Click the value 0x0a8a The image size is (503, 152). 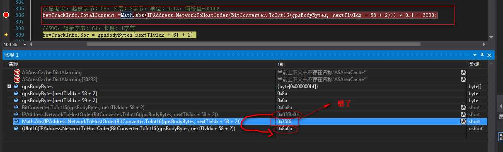click(x=285, y=108)
